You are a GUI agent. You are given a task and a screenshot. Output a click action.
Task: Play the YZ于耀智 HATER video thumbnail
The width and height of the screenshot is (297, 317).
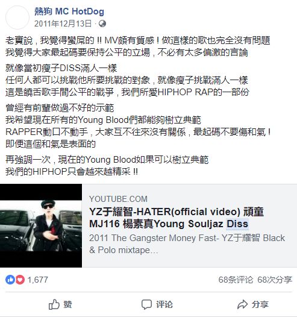(x=41, y=225)
